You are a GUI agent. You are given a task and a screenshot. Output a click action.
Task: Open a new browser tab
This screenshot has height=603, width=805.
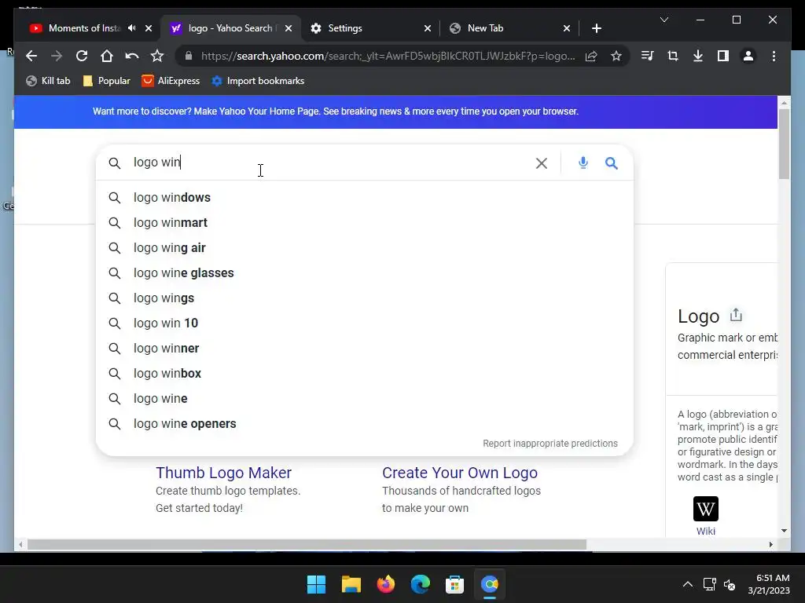(x=596, y=28)
